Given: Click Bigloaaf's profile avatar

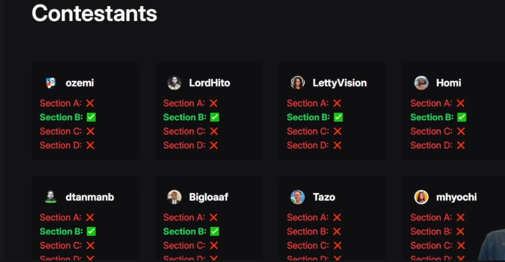Looking at the screenshot, I should 174,197.
